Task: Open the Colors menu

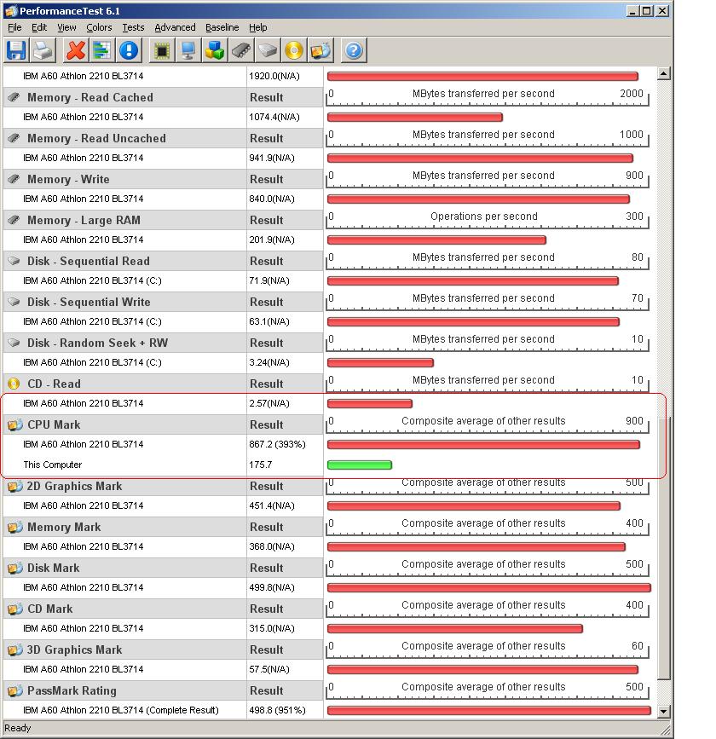Action: click(99, 27)
